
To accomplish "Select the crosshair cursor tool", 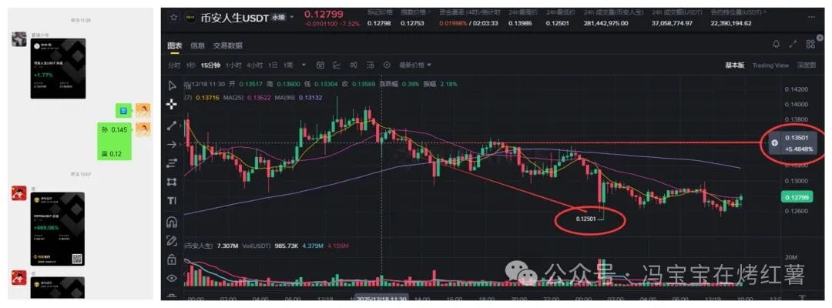I will [x=171, y=105].
